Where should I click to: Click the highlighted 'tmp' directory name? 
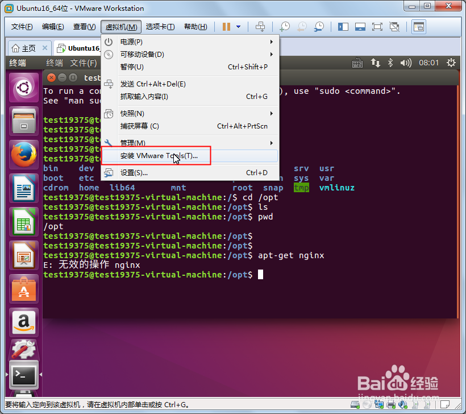[301, 188]
